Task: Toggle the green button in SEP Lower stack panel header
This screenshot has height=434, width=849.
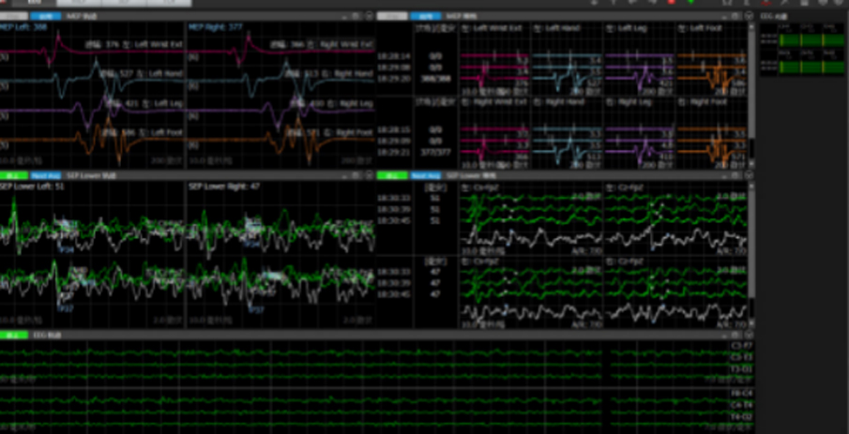Action: pos(391,175)
